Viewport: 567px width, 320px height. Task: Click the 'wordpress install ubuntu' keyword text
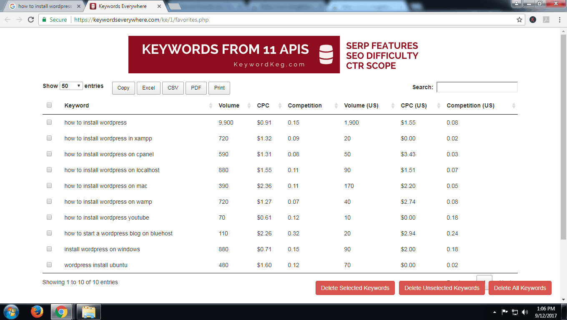click(x=96, y=265)
